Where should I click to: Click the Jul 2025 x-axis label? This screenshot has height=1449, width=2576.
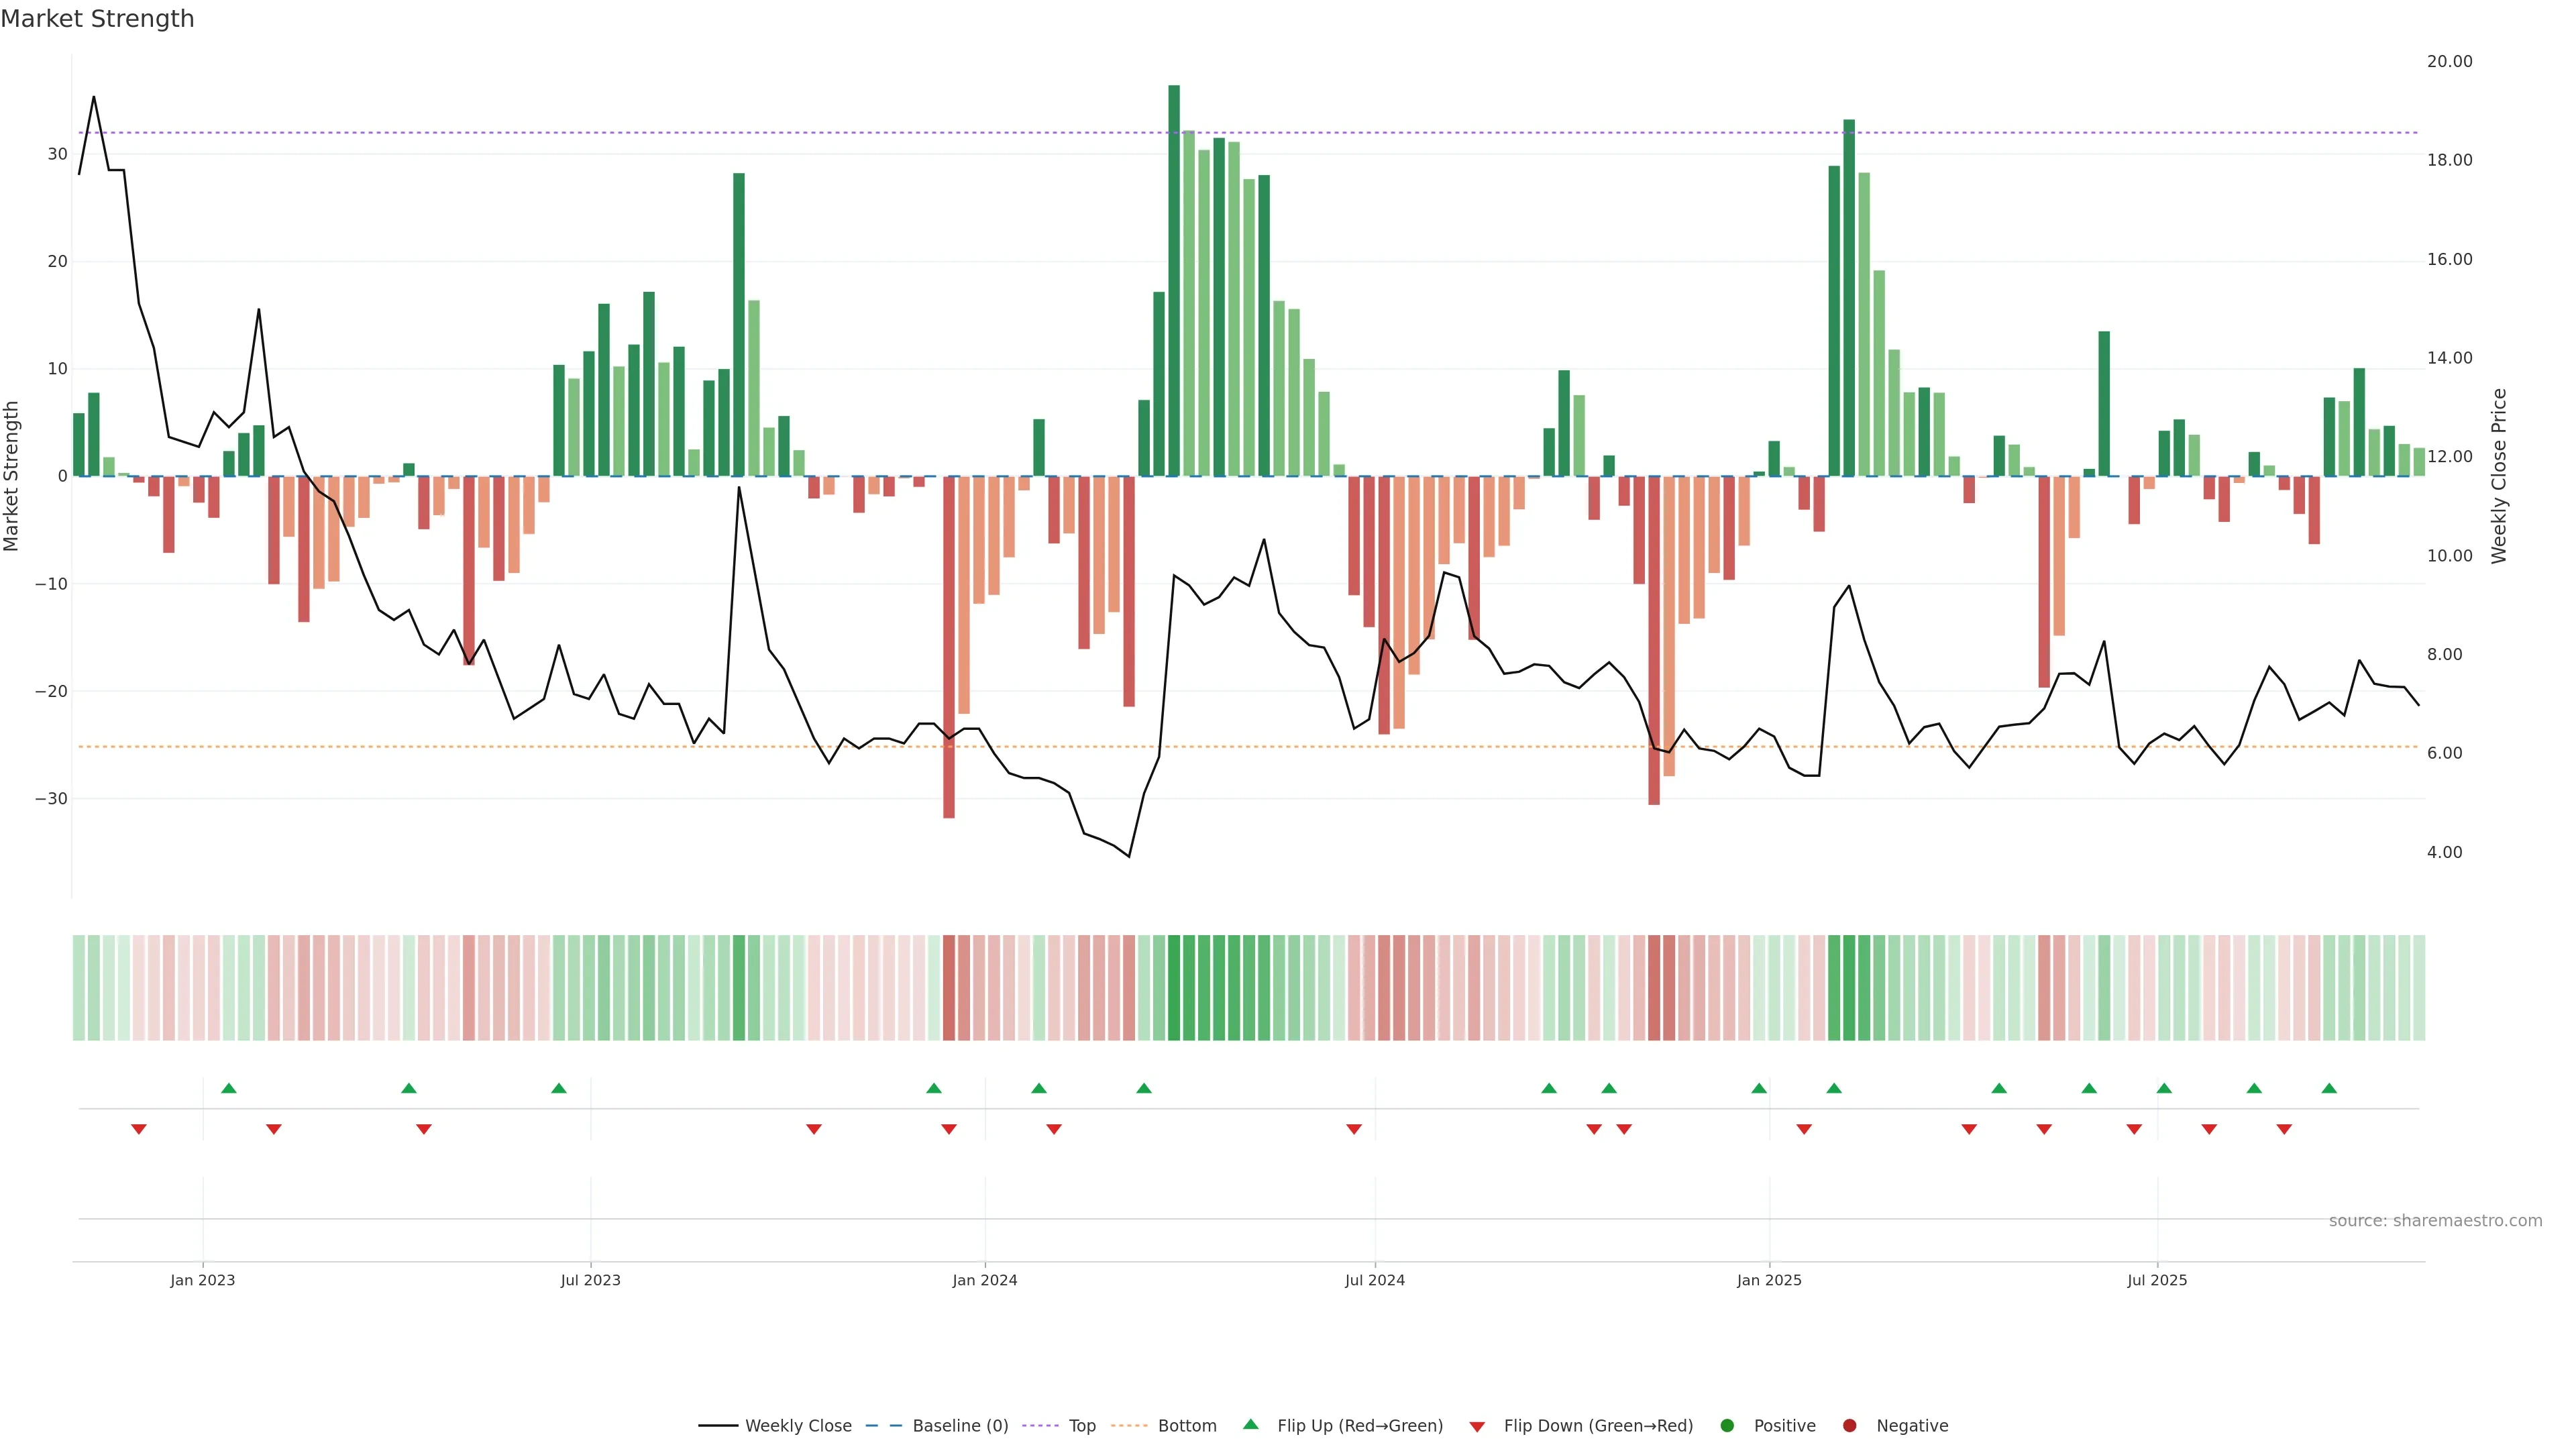point(2157,1280)
